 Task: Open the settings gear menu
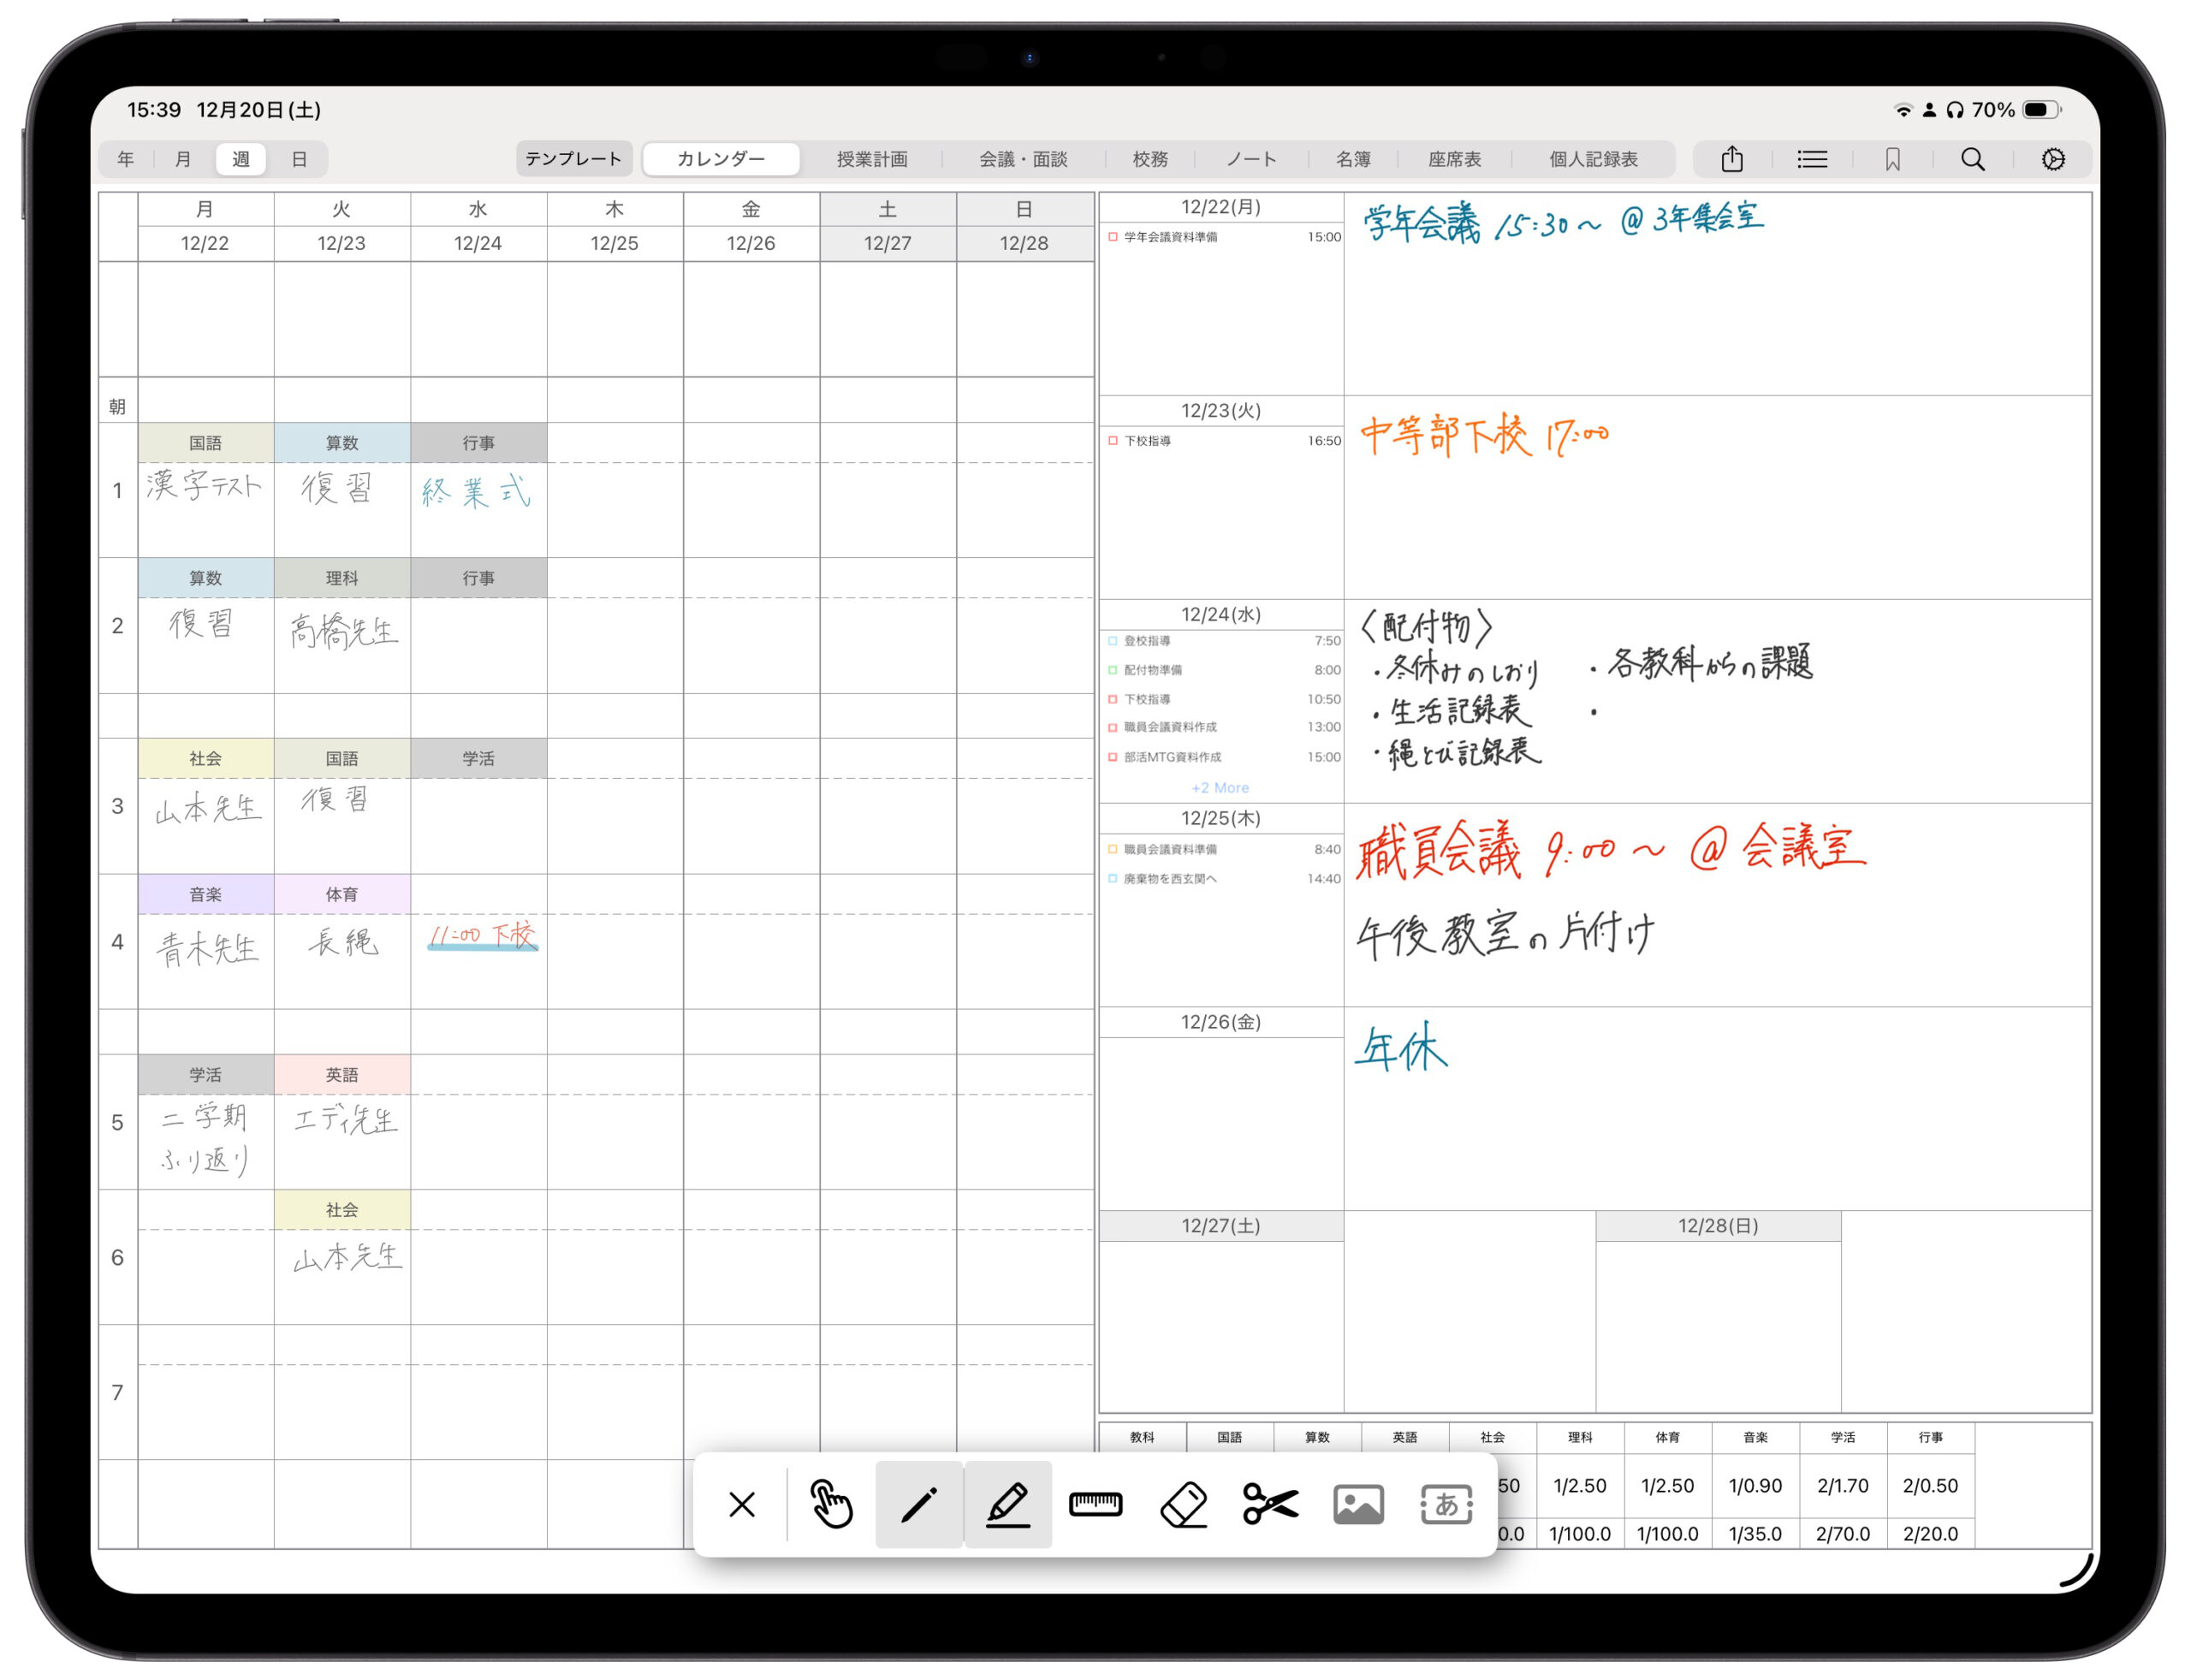click(2053, 159)
